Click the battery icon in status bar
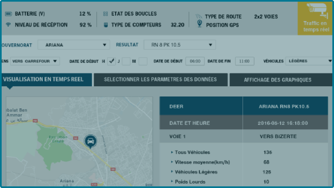This screenshot has width=334, height=188. coord(9,14)
